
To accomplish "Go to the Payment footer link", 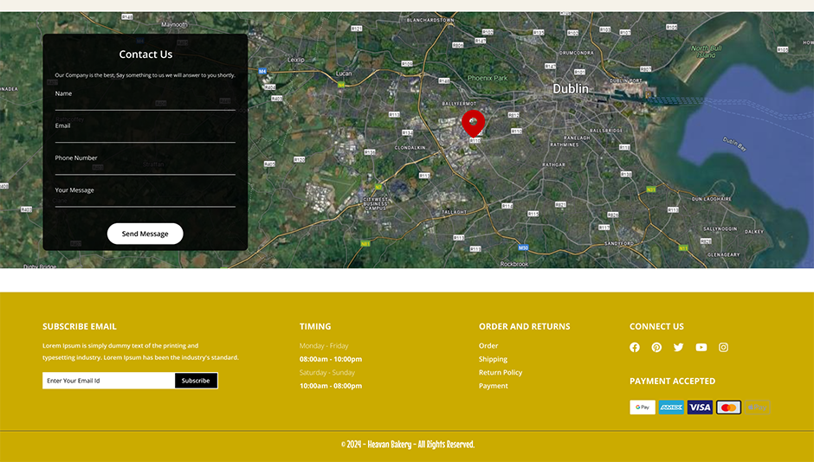I will [494, 386].
